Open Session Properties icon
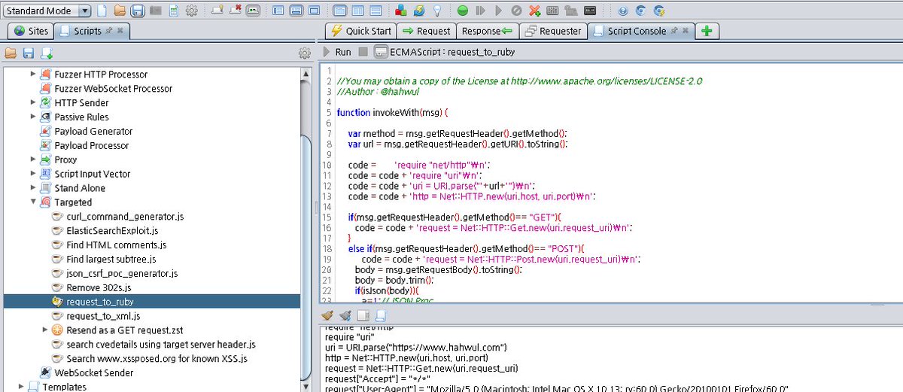Viewport: 903px width, 392px height. (174, 11)
